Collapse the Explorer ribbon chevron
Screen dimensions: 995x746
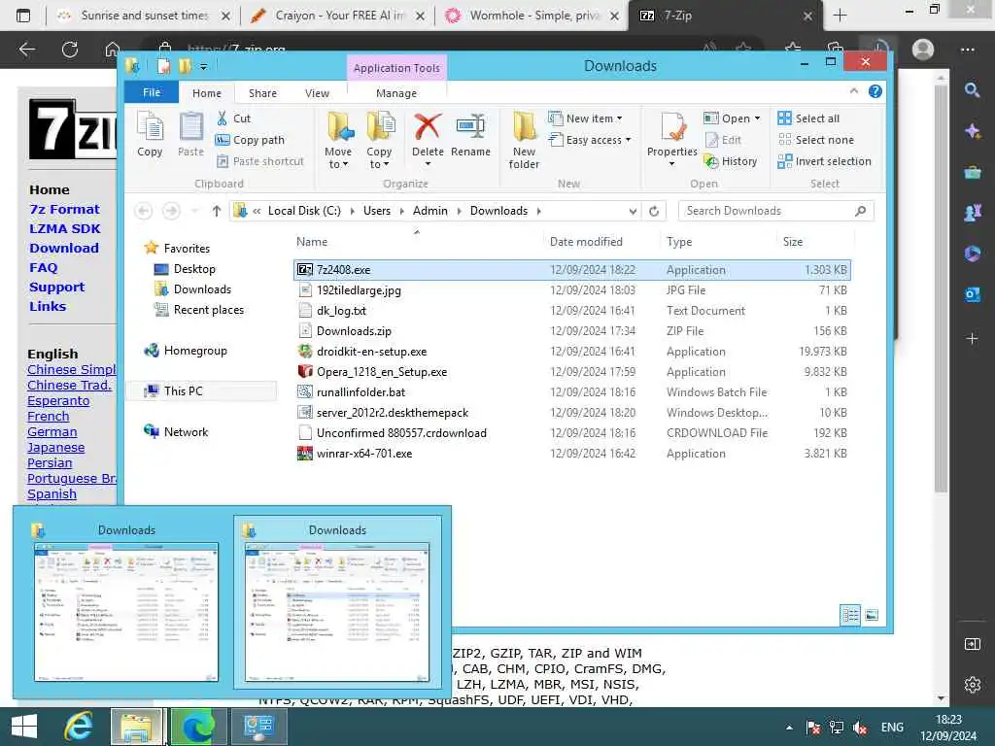(854, 91)
